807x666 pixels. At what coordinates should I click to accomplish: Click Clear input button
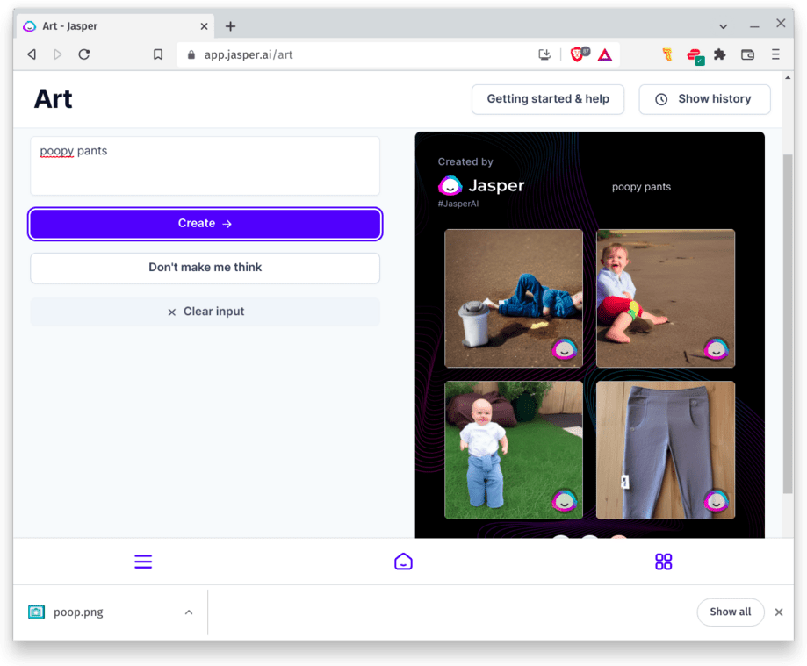coord(205,312)
